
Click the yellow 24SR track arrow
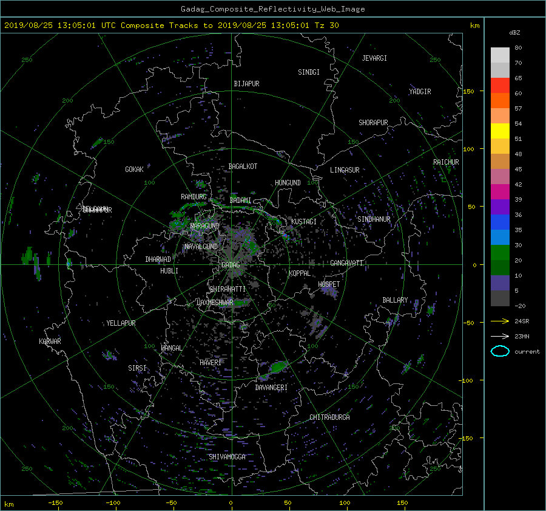tap(500, 321)
